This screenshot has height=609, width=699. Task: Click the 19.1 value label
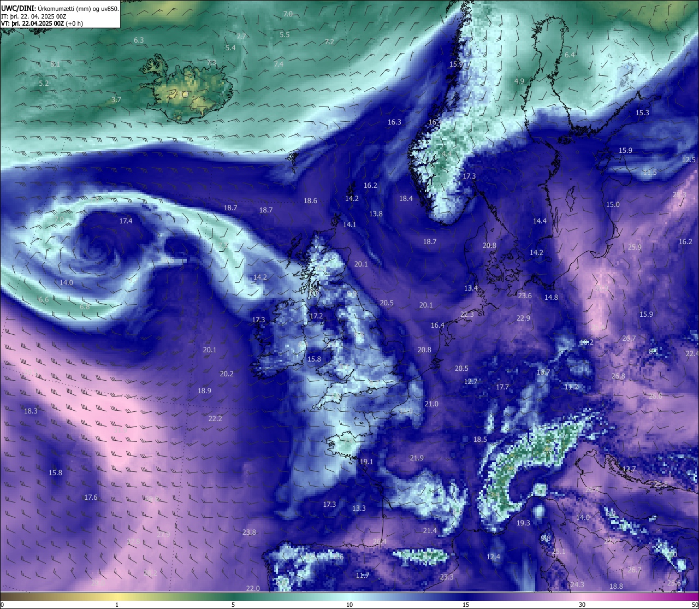366,462
